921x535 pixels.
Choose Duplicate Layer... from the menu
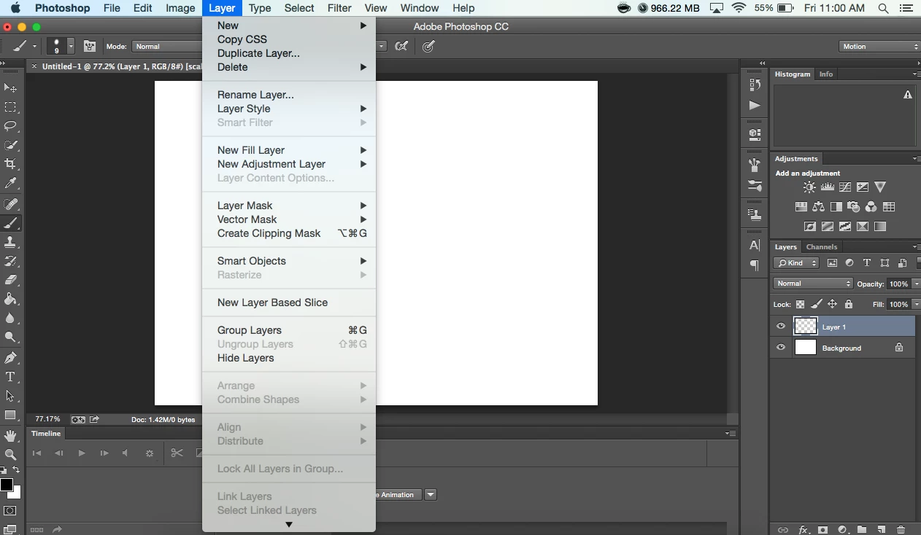[x=289, y=53]
